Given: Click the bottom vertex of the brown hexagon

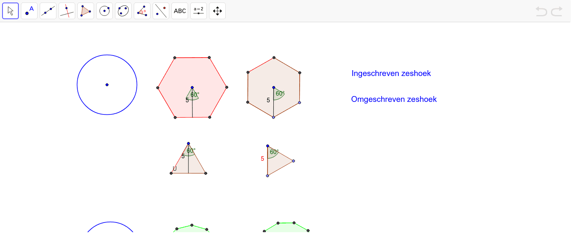Looking at the screenshot, I should coord(273,117).
